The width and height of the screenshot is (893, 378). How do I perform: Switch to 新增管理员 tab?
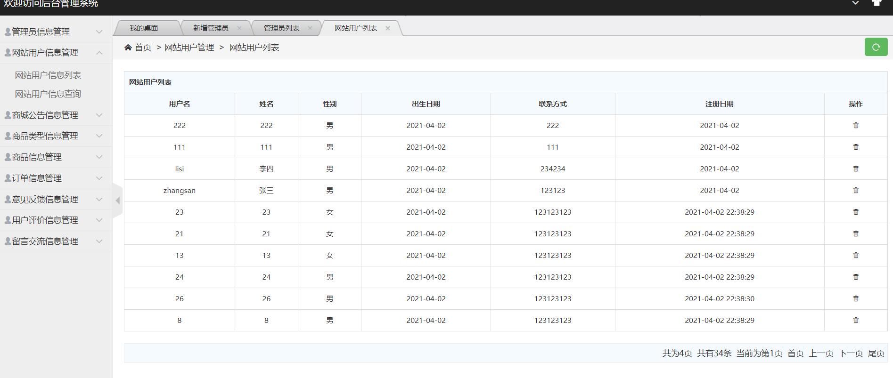coord(211,28)
